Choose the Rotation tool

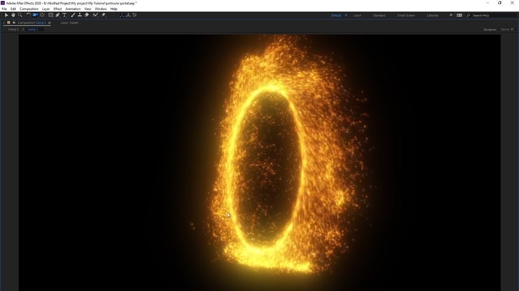point(28,15)
